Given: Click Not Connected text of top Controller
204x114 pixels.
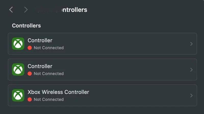Looking at the screenshot, I should coord(49,48).
